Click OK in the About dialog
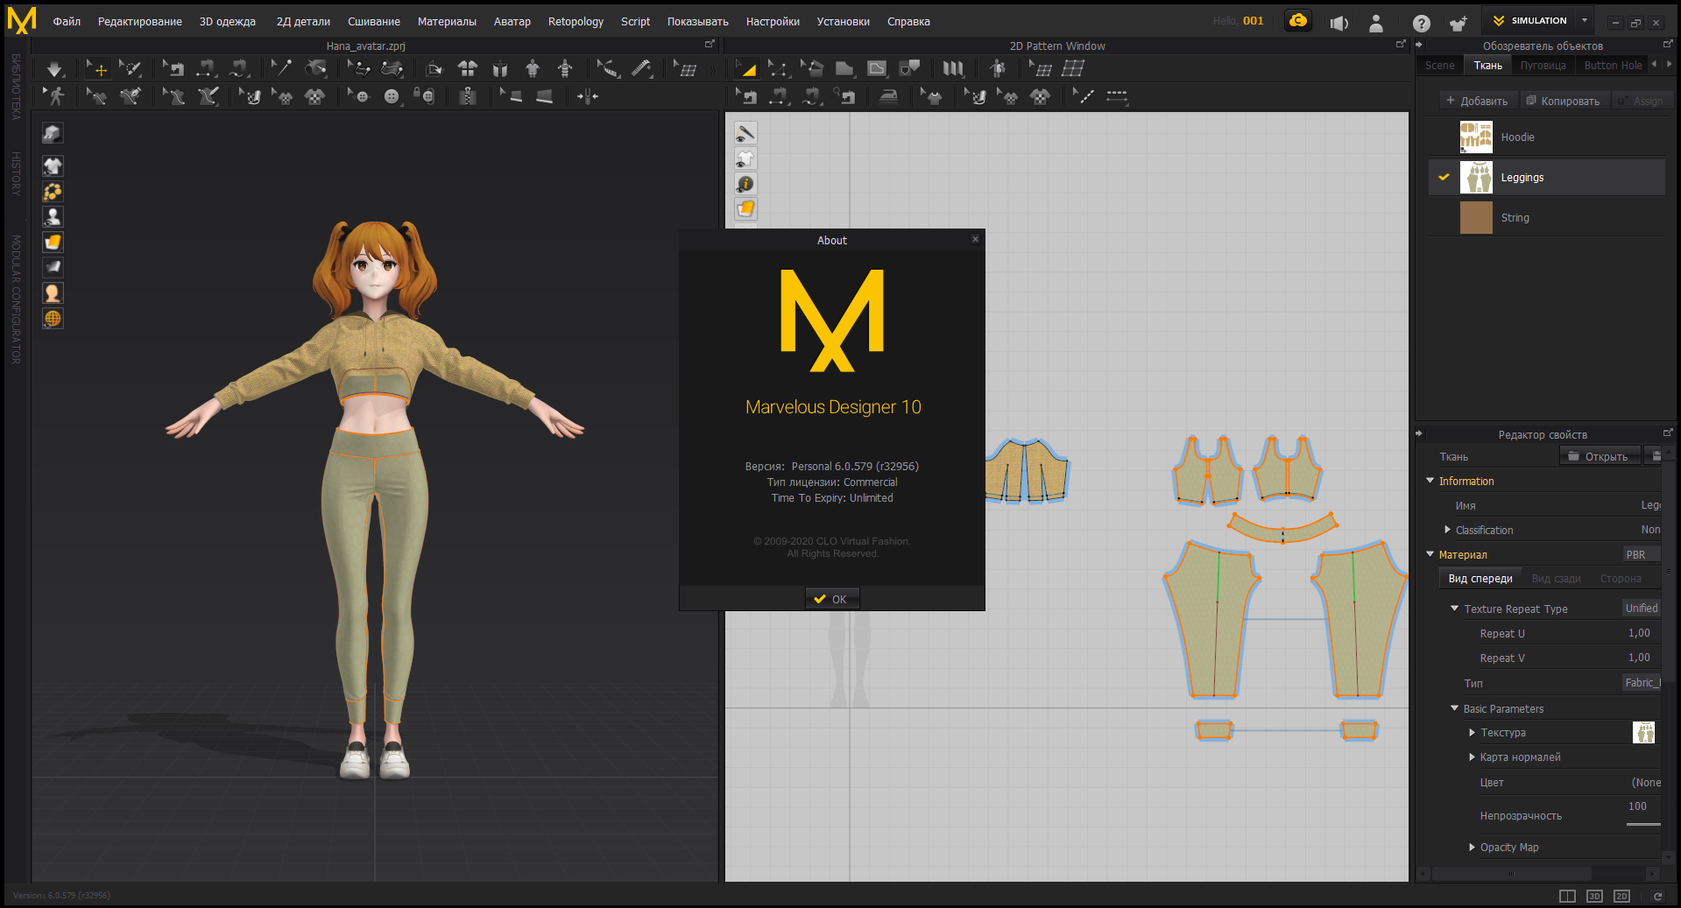1681x908 pixels. tap(831, 598)
